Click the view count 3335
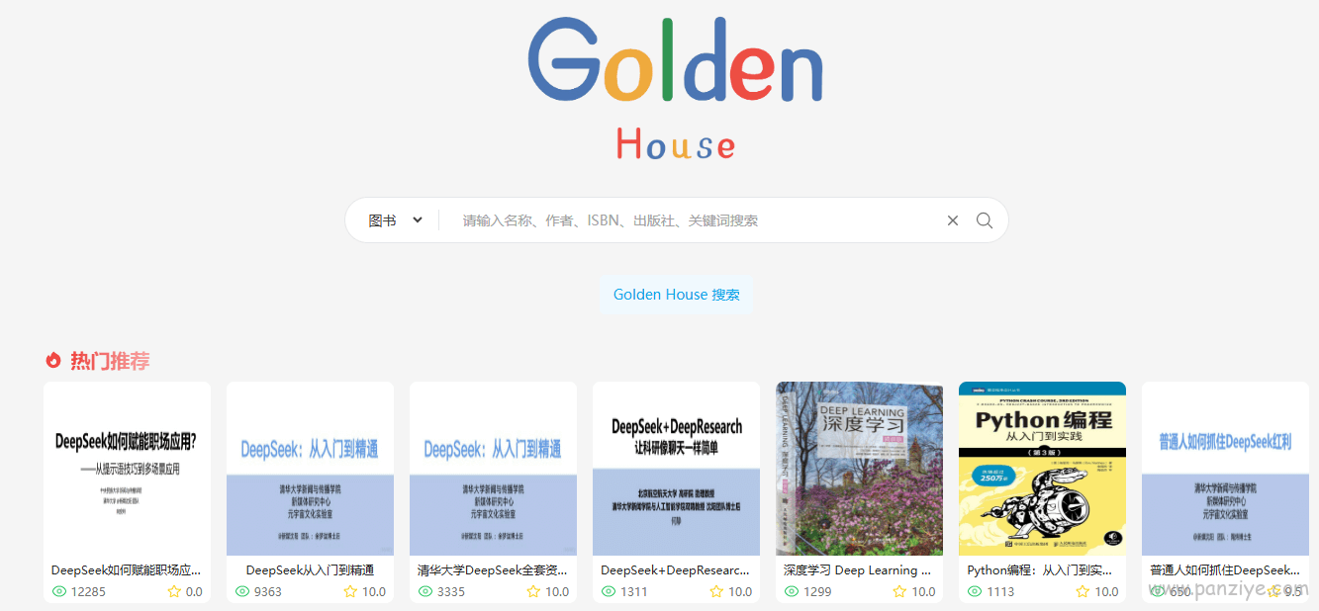The height and width of the screenshot is (611, 1319). 451,592
